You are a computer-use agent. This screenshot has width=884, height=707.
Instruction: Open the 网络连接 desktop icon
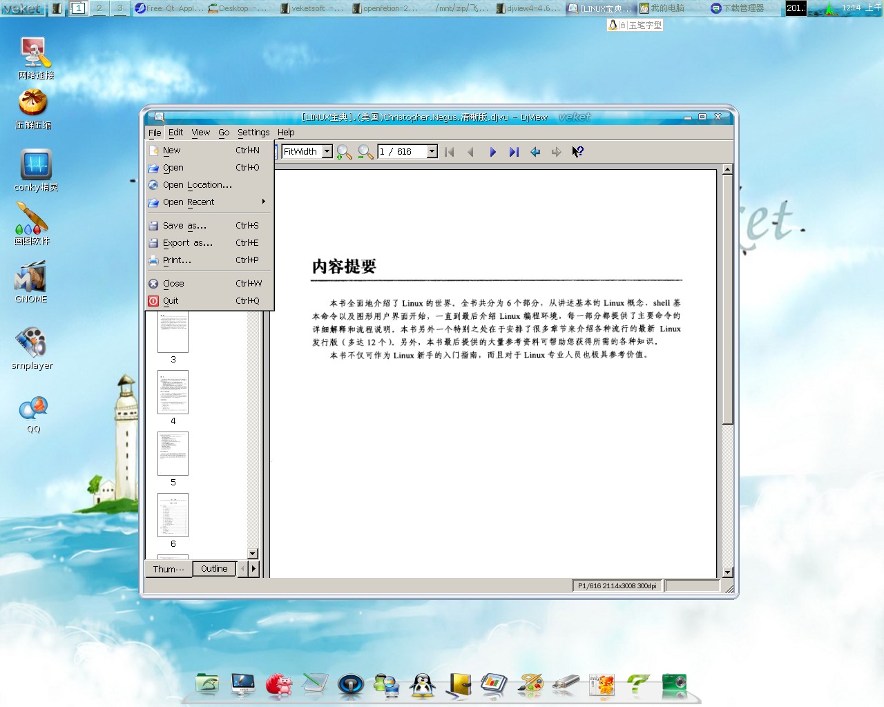click(x=35, y=59)
